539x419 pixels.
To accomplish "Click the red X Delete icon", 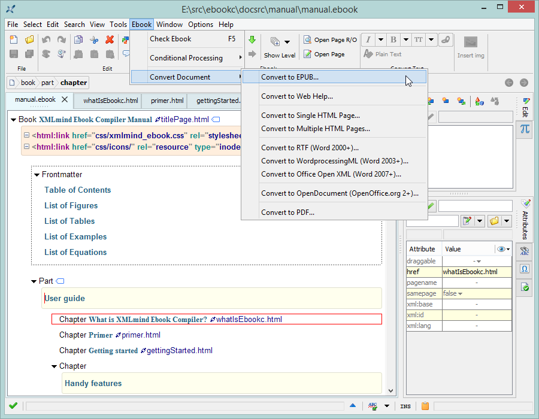I will 110,40.
